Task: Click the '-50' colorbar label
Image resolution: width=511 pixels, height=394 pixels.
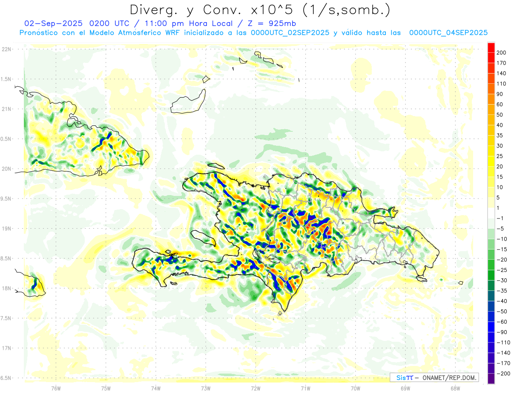Action: pos(503,312)
